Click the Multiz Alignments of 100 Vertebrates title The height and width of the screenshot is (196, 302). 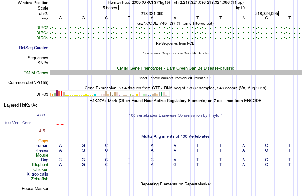pyautogui.click(x=175, y=136)
